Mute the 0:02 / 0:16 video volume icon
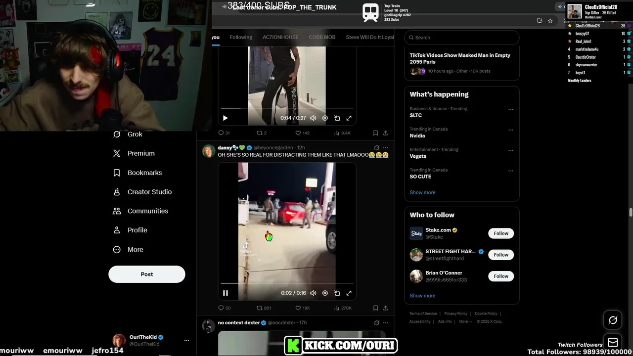 pyautogui.click(x=313, y=293)
